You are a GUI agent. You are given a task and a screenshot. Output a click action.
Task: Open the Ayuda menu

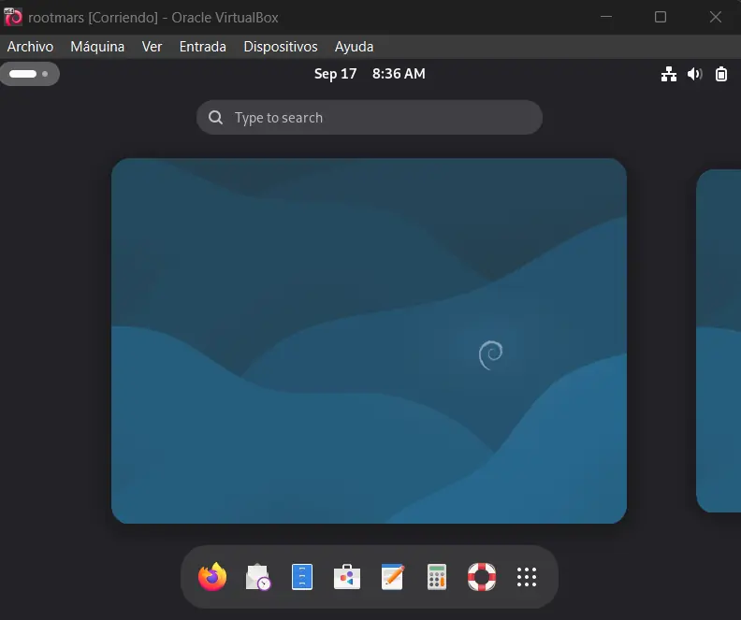(354, 47)
